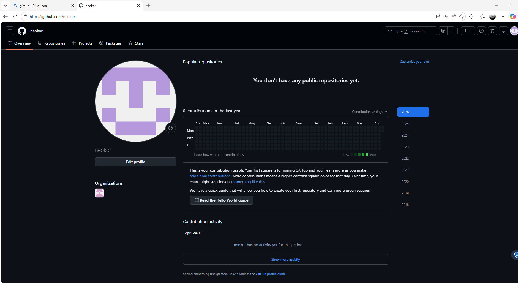Click the darkest green legend swatch
The height and width of the screenshot is (283, 518).
tap(355, 154)
